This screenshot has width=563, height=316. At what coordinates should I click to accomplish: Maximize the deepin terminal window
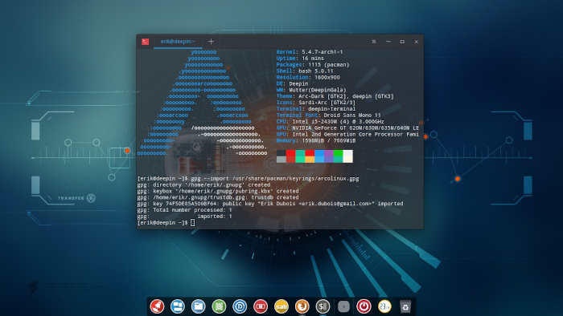[402, 42]
